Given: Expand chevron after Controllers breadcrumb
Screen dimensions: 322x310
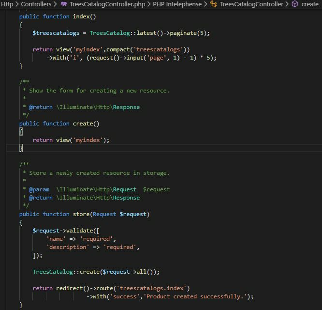Looking at the screenshot, I should tap(55, 4).
